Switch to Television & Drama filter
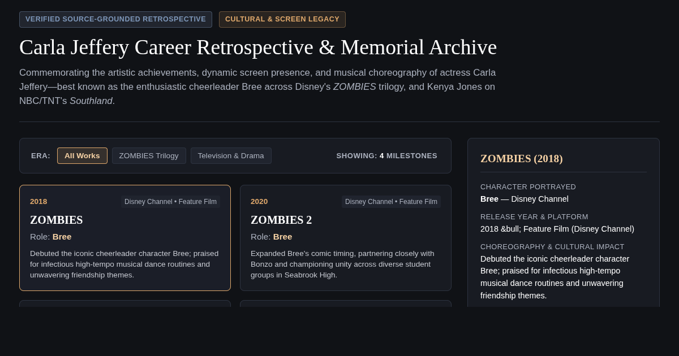679x356 pixels. pyautogui.click(x=231, y=155)
